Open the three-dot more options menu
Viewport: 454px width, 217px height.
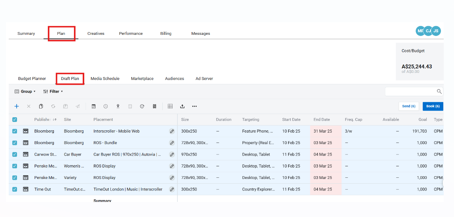[194, 106]
